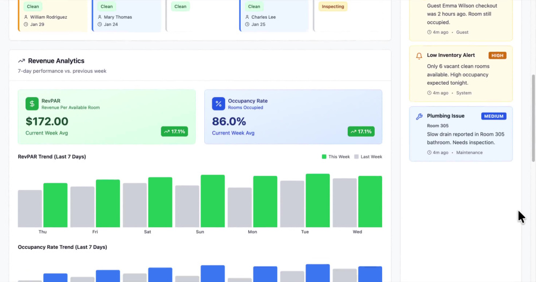Screen dimensions: 536x282
Task: Click the person icon beside Charles Lee
Action: (x=247, y=17)
